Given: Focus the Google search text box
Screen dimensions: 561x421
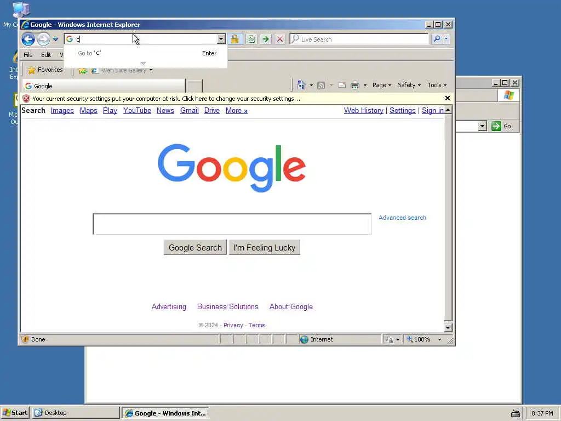Looking at the screenshot, I should pyautogui.click(x=232, y=224).
